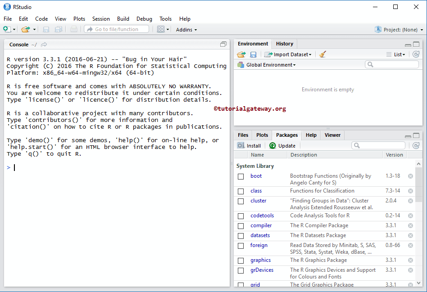Click the workspace panes layout icon
The image size is (427, 292).
[x=161, y=29]
